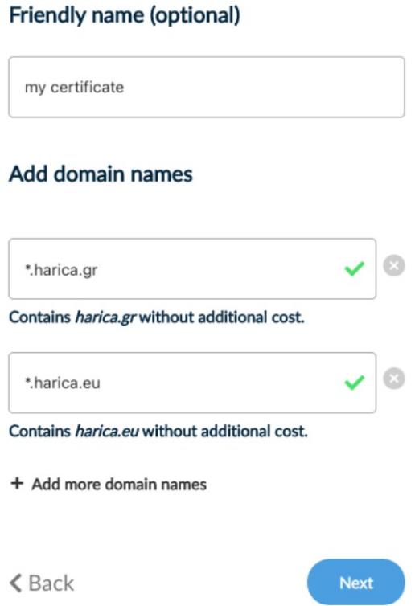Click the note under the *.harica.eu field
This screenshot has width=415, height=606.
(x=158, y=431)
